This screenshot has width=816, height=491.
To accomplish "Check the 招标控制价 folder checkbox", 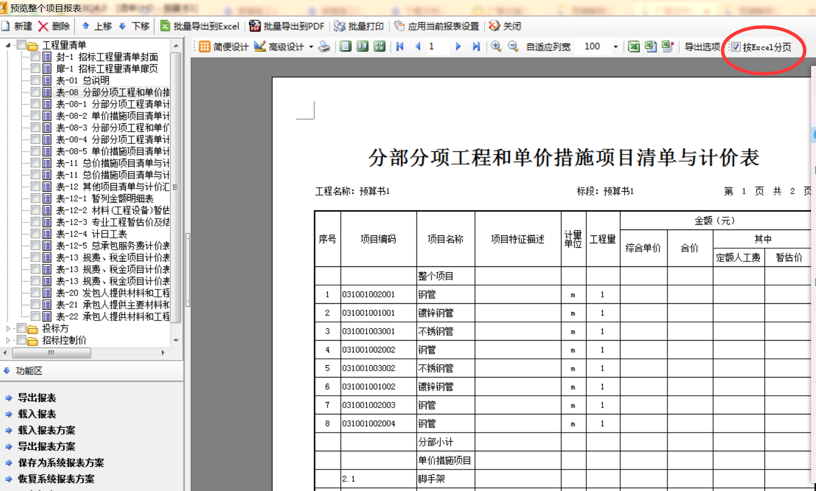I will click(x=22, y=340).
